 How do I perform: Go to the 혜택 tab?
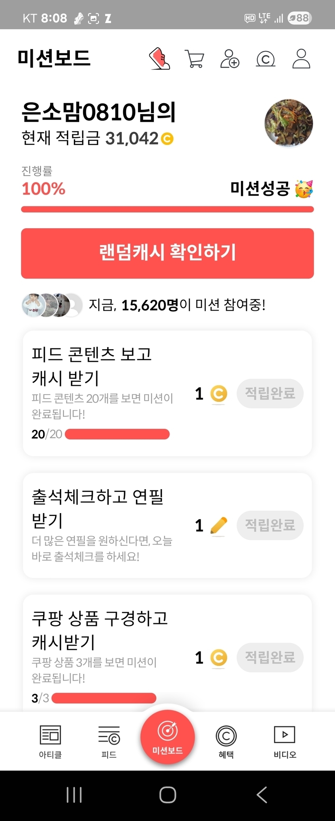(x=226, y=741)
